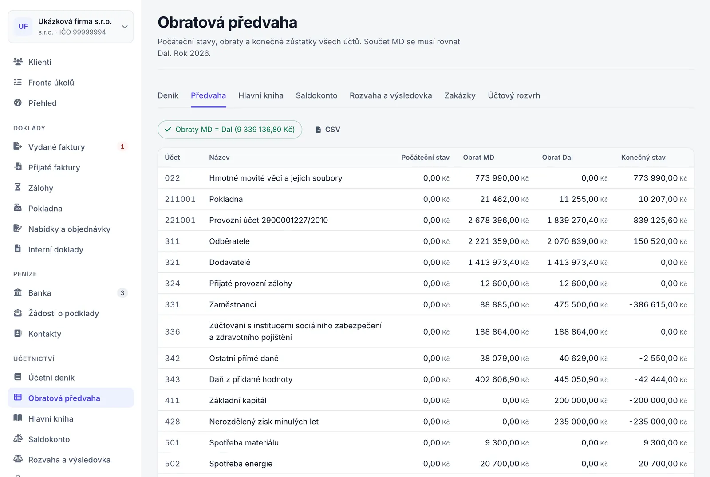Click Přijaté provozní zálohy row

point(426,284)
